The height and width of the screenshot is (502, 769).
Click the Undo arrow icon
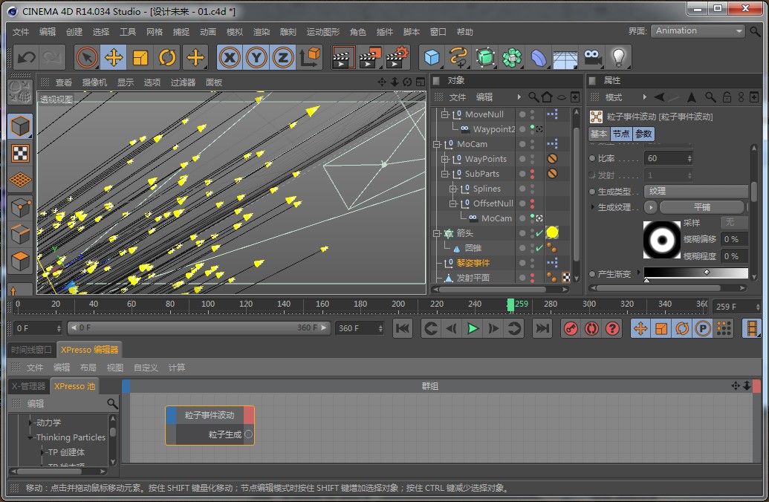coord(26,58)
